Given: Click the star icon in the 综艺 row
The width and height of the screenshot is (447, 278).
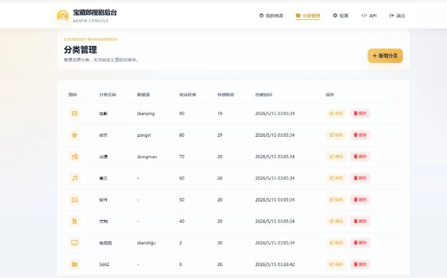Looking at the screenshot, I should point(74,135).
